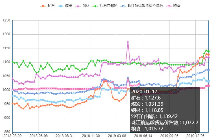The height and width of the screenshot is (140, 216).
Task: Click x-axis label 2019-12-06
Action: [x=195, y=136]
